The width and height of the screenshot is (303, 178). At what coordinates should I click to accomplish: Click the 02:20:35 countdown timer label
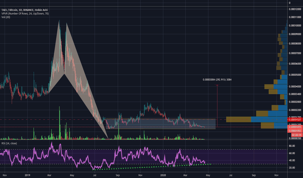coord(296,135)
